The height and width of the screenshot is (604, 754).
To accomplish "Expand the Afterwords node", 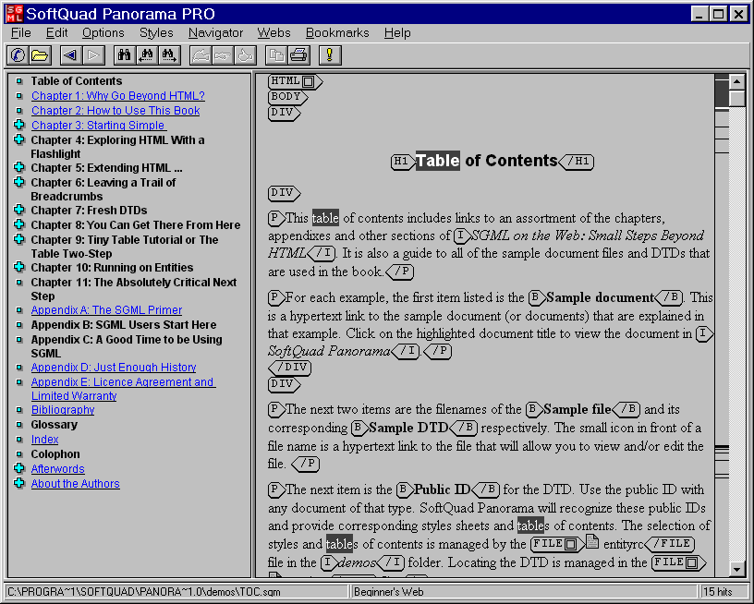I will coord(19,468).
